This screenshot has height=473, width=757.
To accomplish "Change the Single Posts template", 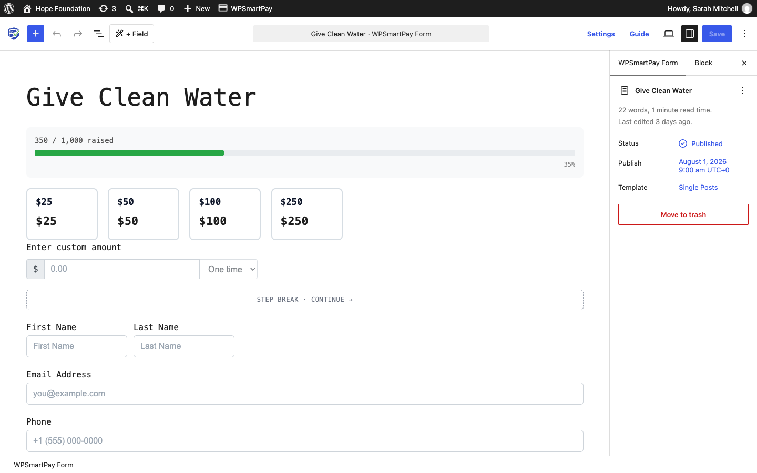I will (x=698, y=187).
